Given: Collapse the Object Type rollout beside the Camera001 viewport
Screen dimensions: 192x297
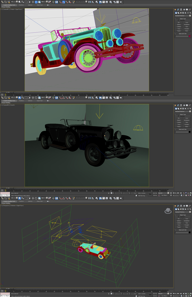Looking at the screenshot, I should coord(183,19).
